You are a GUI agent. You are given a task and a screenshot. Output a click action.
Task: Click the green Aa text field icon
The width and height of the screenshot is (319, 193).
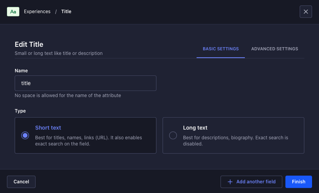pyautogui.click(x=13, y=12)
